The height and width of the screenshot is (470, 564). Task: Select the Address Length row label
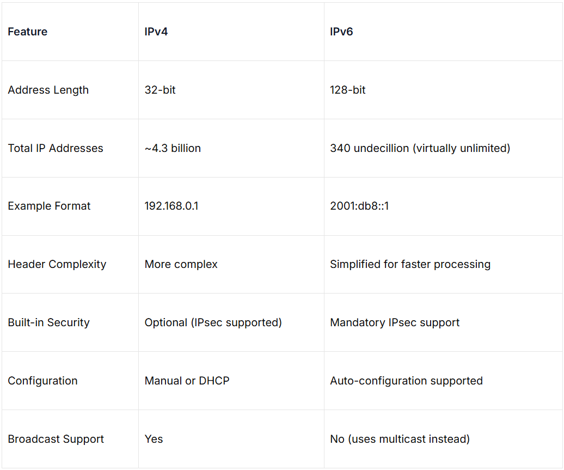48,90
